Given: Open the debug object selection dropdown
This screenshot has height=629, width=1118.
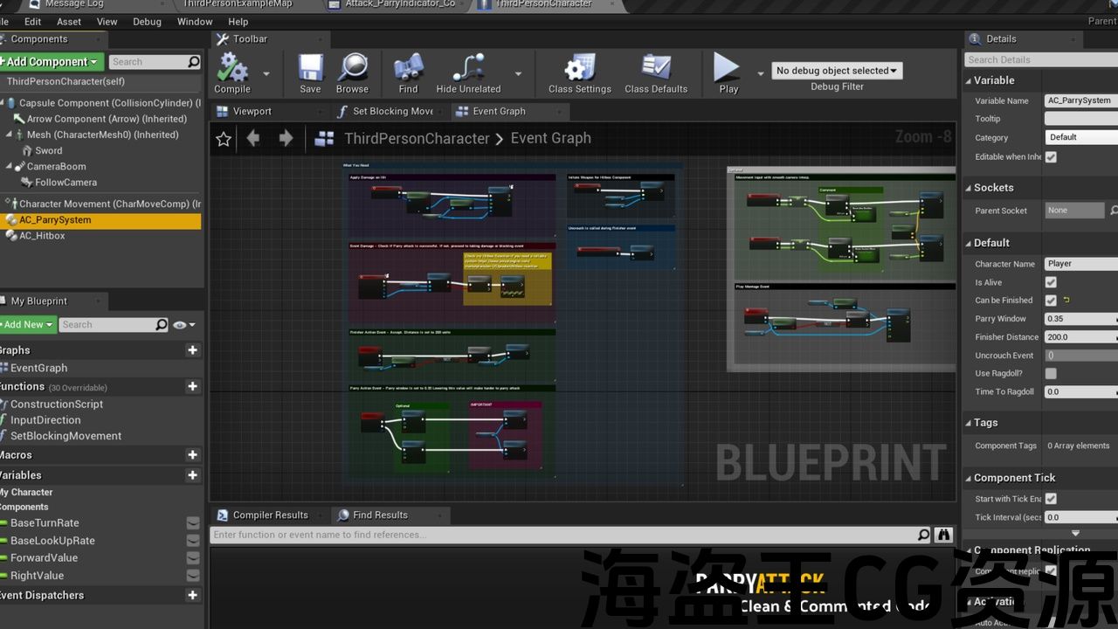Looking at the screenshot, I should tap(836, 71).
